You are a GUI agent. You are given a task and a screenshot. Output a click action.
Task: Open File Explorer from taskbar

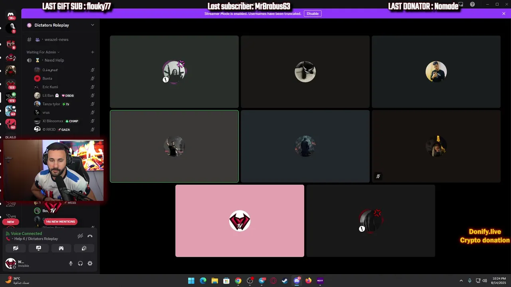coord(215,281)
